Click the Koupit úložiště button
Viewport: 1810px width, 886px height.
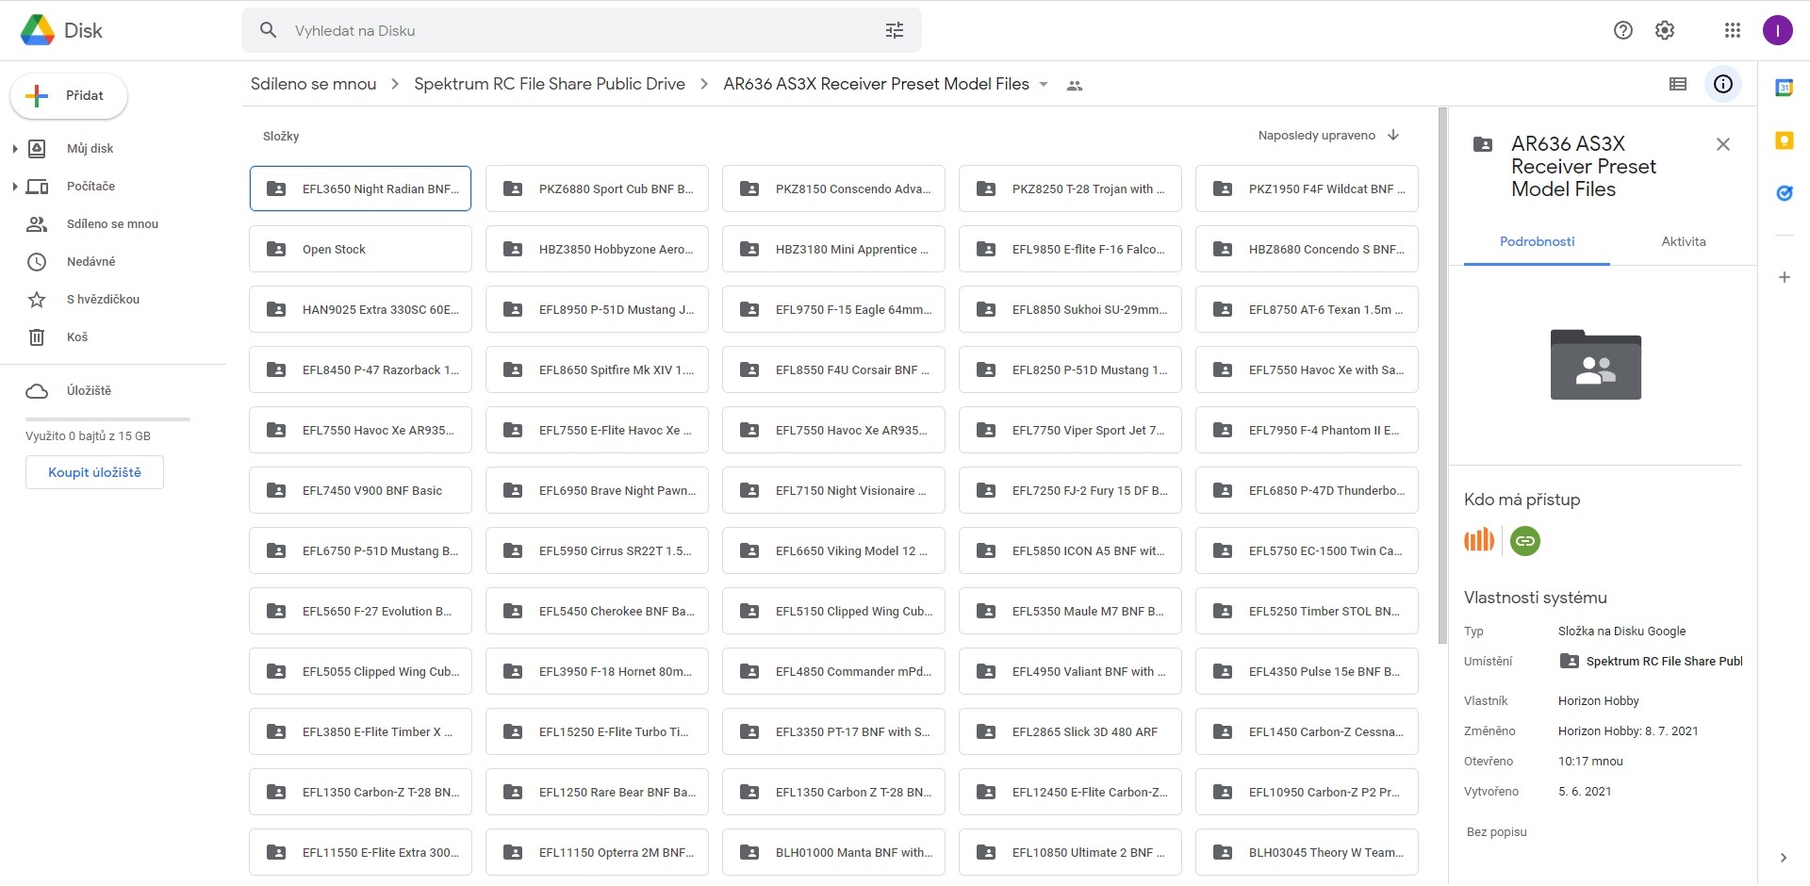[x=94, y=473]
